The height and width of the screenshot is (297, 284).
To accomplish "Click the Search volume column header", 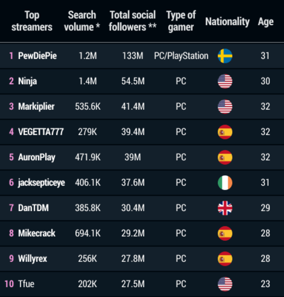I will (82, 21).
